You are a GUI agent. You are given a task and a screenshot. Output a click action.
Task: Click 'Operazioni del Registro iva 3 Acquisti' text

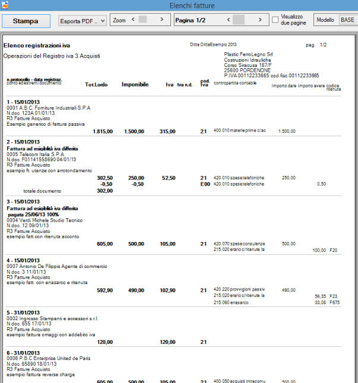52,56
